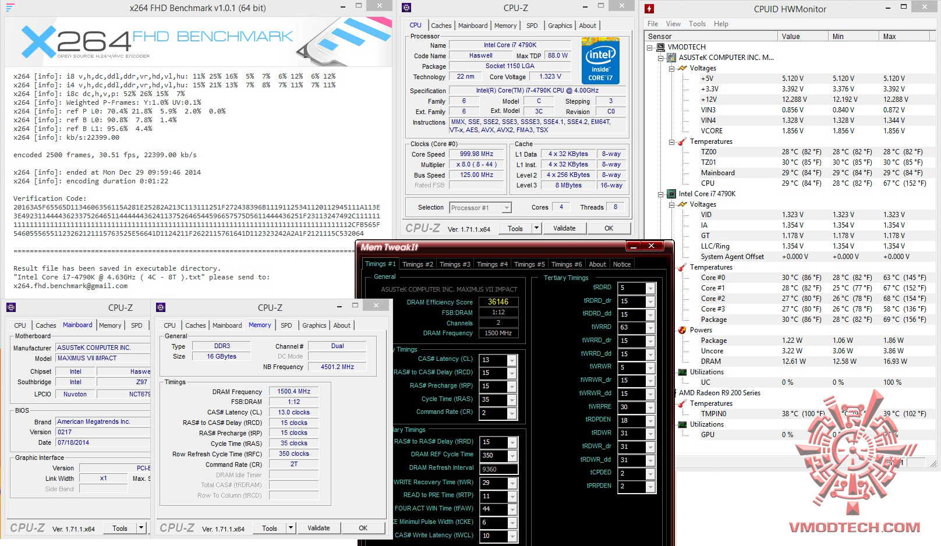The width and height of the screenshot is (941, 546).
Task: Click the x264 FHD Benchmark title bar icon
Action: [x=10, y=8]
